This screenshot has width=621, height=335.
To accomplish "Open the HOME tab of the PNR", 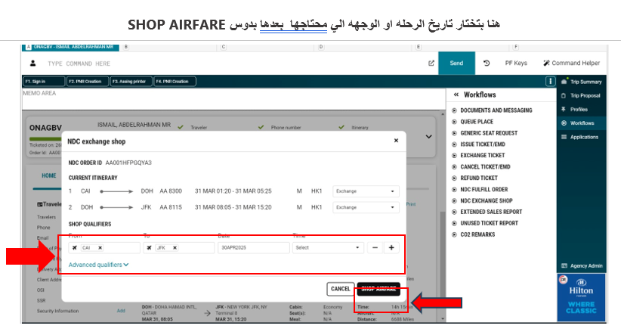I will [x=48, y=175].
